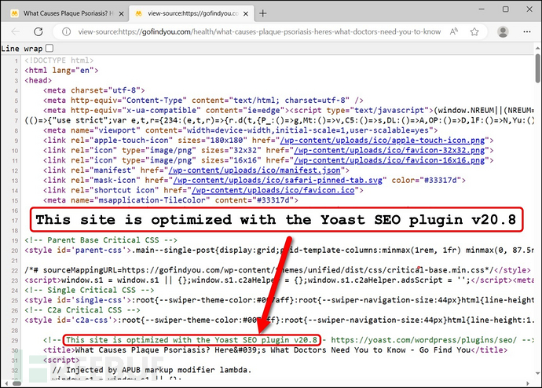Click the horizontal scrollbar thumb at the bottom
The height and width of the screenshot is (388, 542).
tap(17, 383)
